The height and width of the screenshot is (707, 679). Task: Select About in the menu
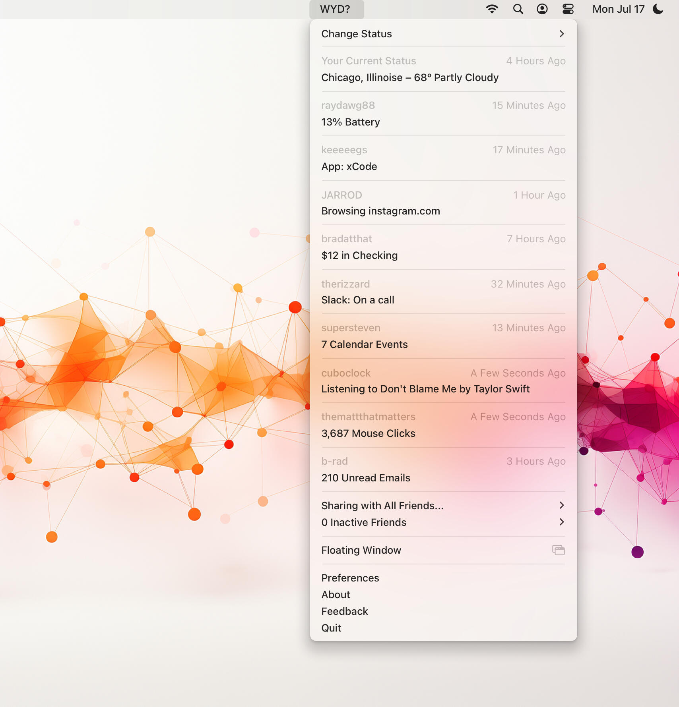(336, 595)
